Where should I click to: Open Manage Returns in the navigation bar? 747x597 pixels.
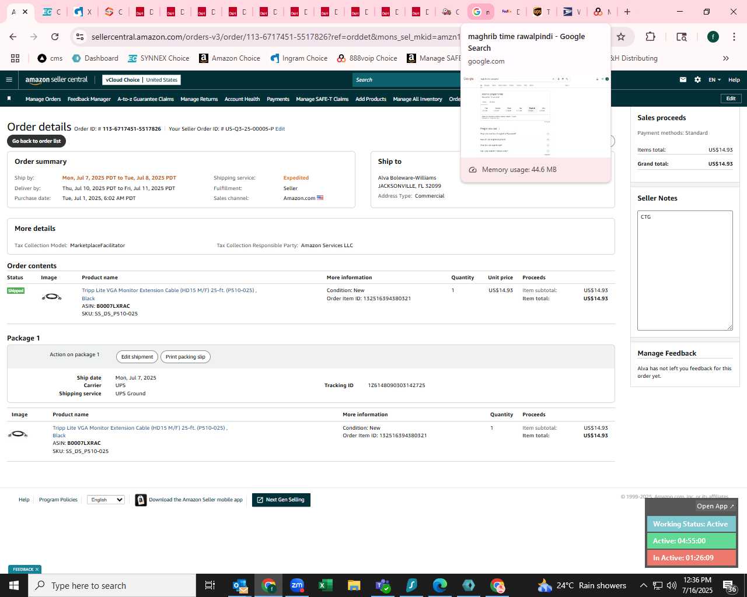[x=199, y=99]
